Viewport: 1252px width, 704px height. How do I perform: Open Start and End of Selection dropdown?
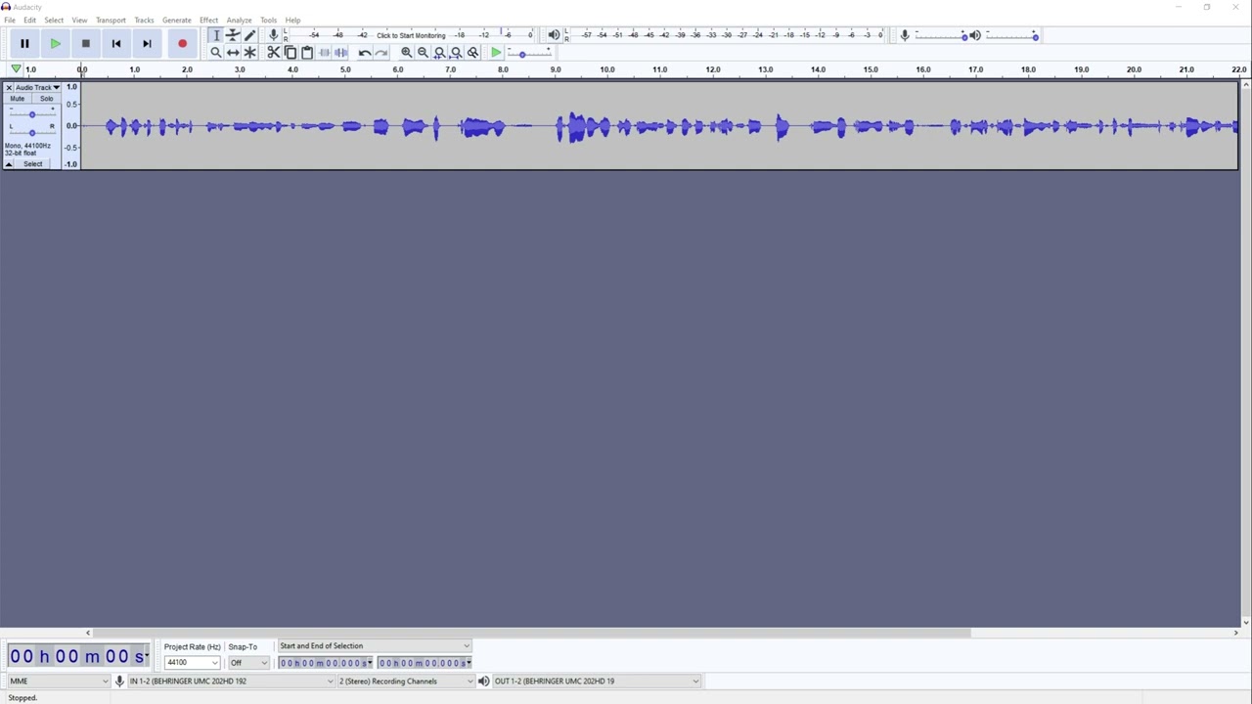[x=375, y=646]
